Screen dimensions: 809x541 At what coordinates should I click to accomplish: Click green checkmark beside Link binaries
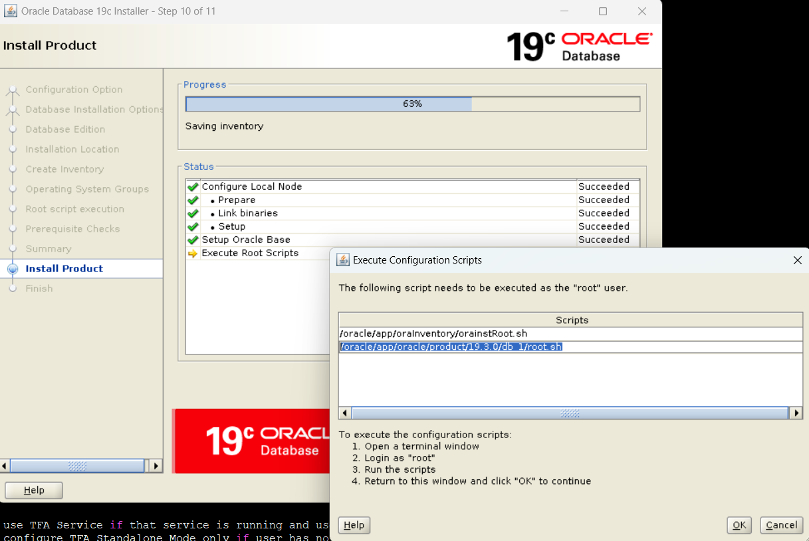click(193, 214)
